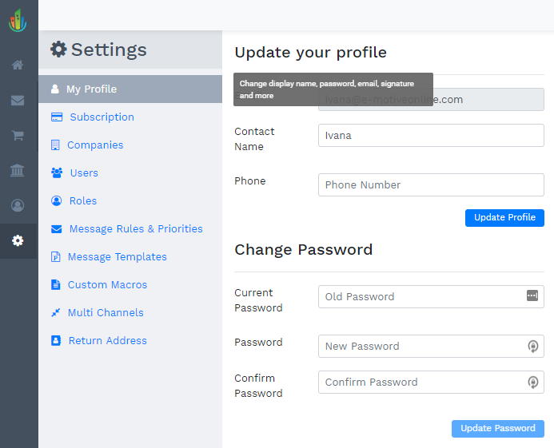Screen dimensions: 554x448
Task: Click the home icon in left sidebar
Action: click(18, 65)
